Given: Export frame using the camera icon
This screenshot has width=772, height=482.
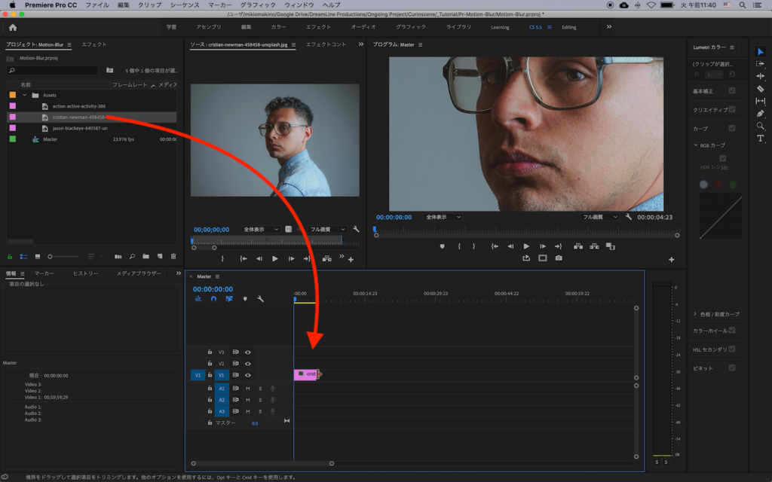Looking at the screenshot, I should coord(559,258).
